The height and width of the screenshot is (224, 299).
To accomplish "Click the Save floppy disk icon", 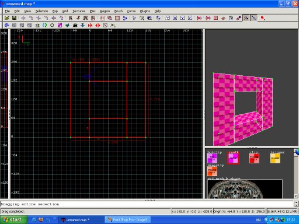I will [14, 18].
